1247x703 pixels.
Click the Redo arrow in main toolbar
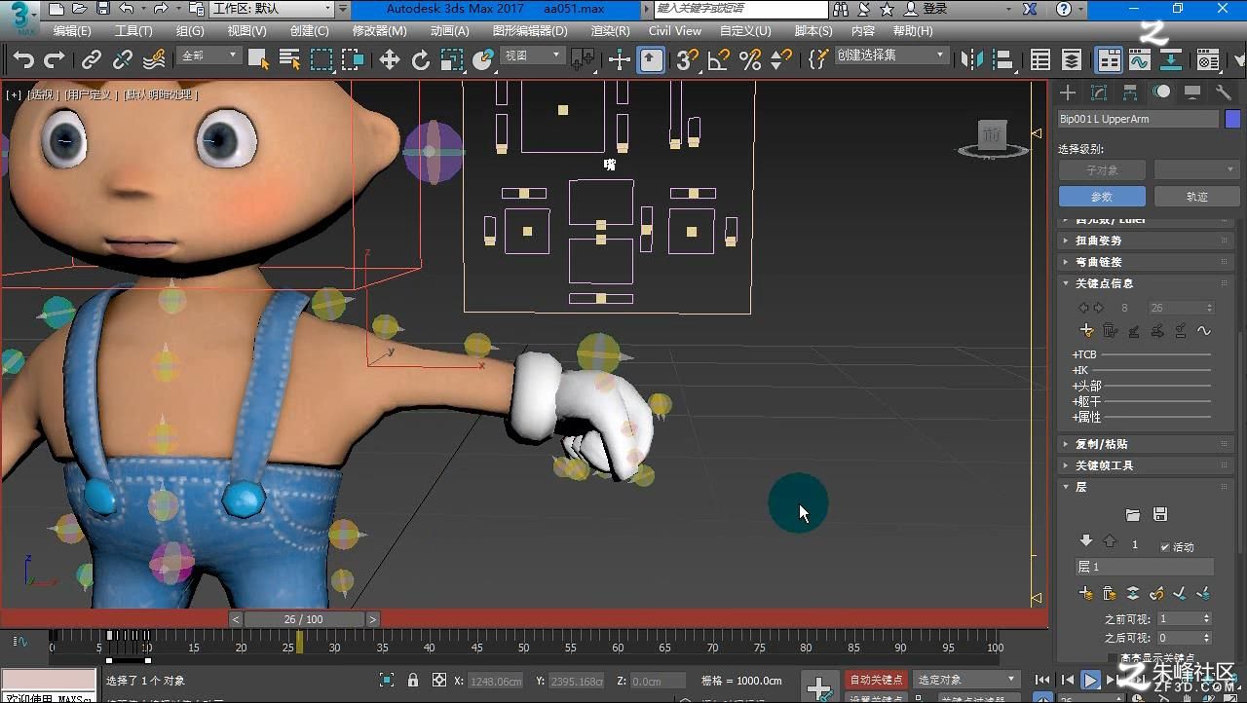55,60
